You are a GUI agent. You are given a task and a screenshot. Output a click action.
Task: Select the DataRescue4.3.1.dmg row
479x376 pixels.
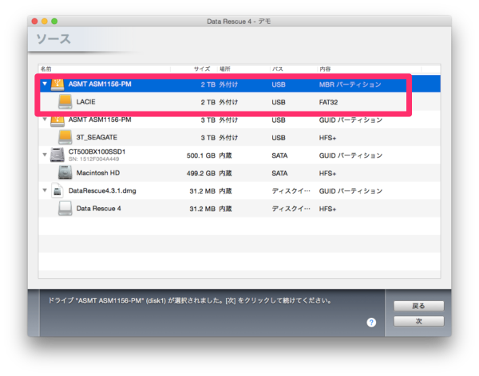click(239, 191)
